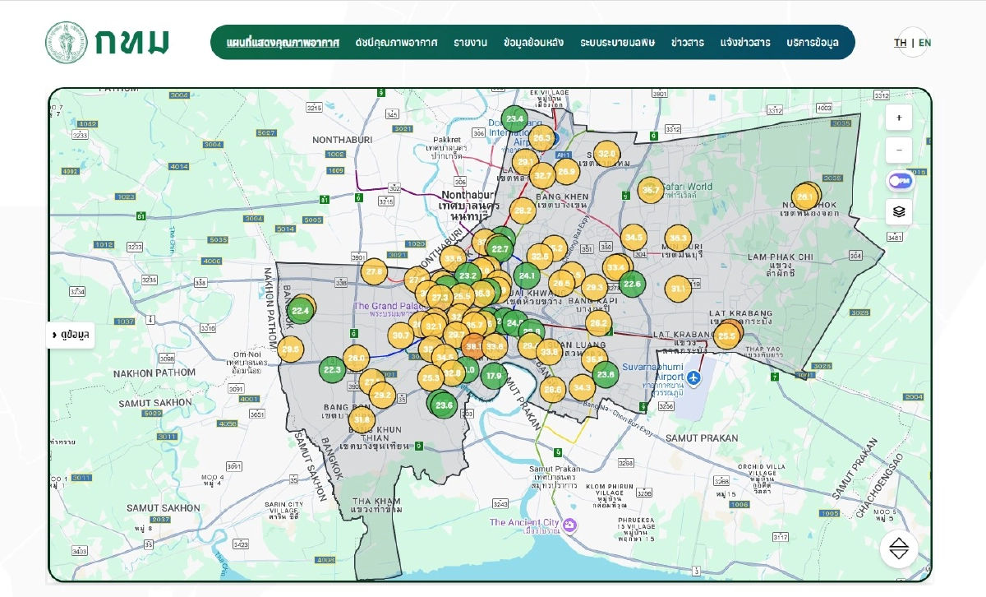Click the green 23.4 marker near Don Mueang
The width and height of the screenshot is (986, 597).
coord(515,119)
